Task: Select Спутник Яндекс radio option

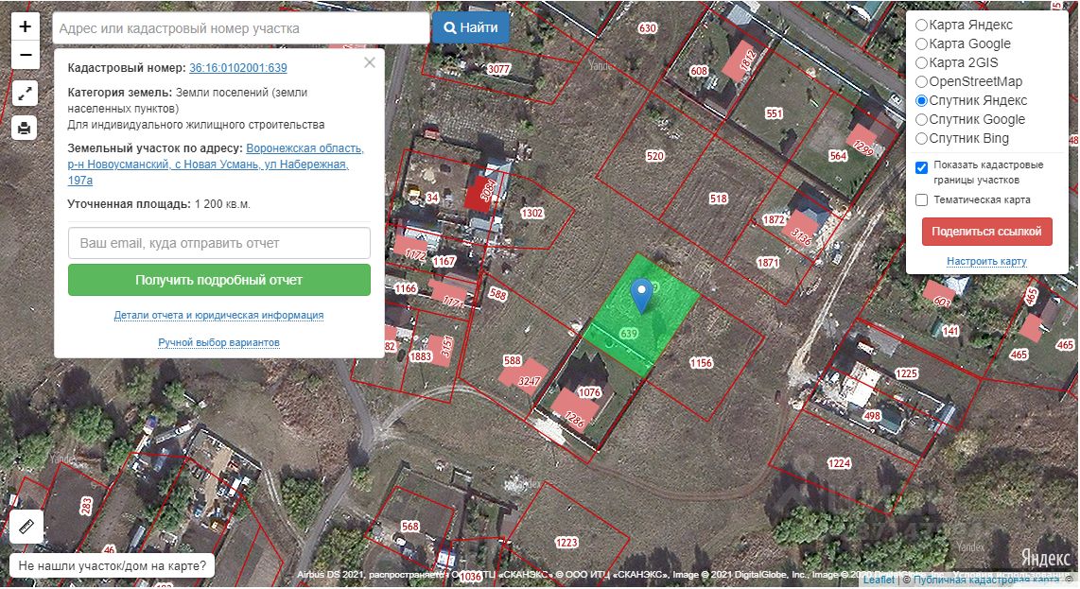Action: point(921,100)
